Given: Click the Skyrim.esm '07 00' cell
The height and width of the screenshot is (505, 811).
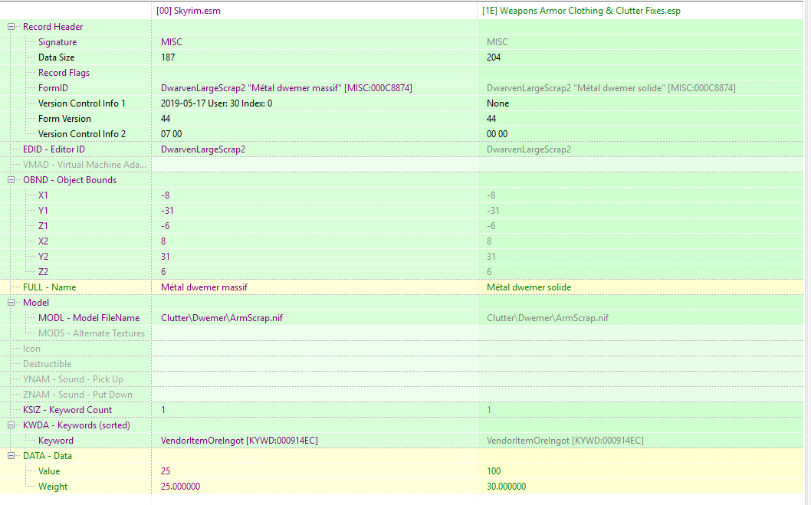Looking at the screenshot, I should point(171,134).
